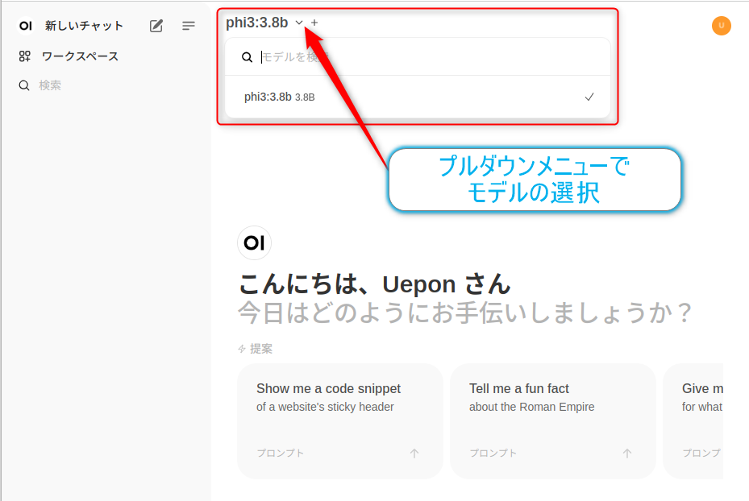Click the workspace grid icon
Viewport: 749px width, 501px height.
24,56
